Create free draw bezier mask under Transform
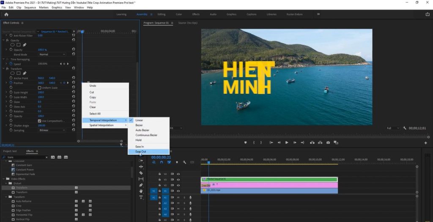433x222 pixels. 24,73
